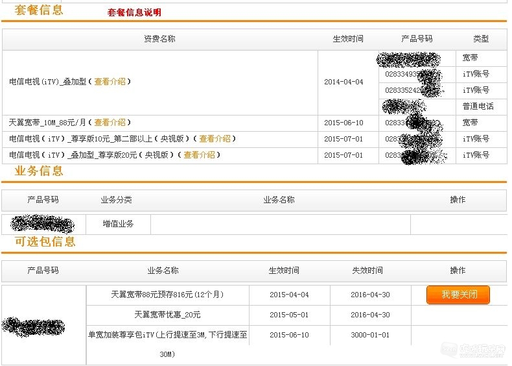This screenshot has width=512, height=366.
Task: Select the 业务分类 column header
Action: (x=116, y=200)
